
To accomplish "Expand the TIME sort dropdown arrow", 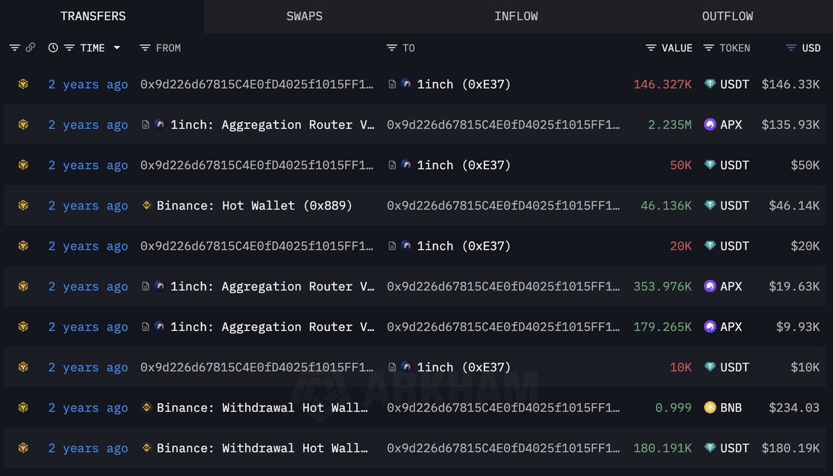I will (x=117, y=48).
